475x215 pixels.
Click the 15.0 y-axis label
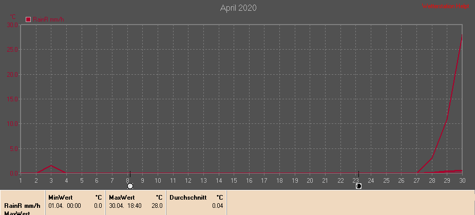coord(12,99)
